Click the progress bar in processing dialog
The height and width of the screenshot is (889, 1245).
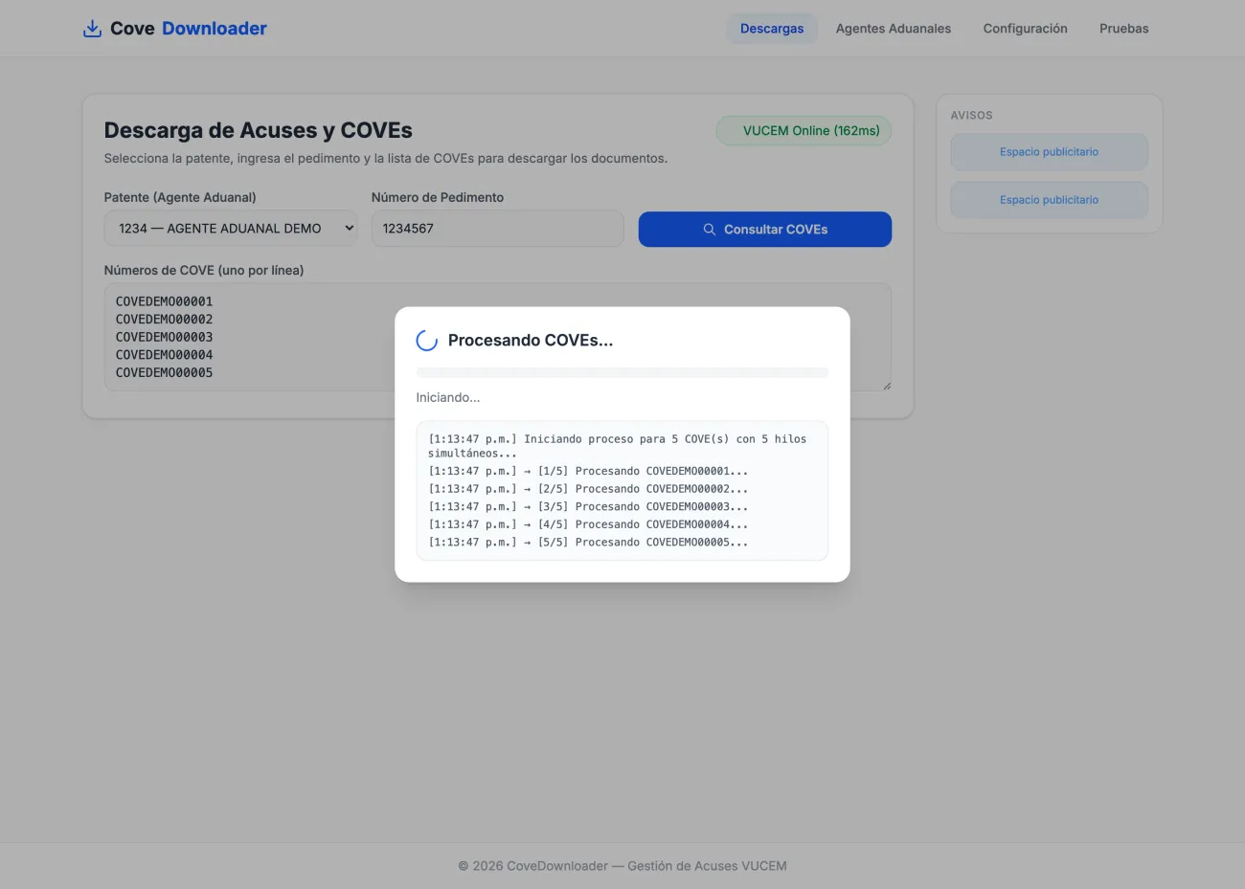tap(622, 372)
